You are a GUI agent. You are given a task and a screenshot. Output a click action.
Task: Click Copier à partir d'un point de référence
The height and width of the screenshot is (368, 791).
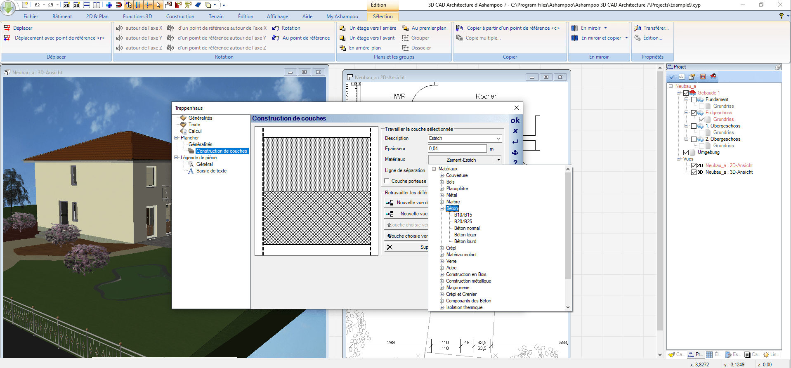coord(508,28)
